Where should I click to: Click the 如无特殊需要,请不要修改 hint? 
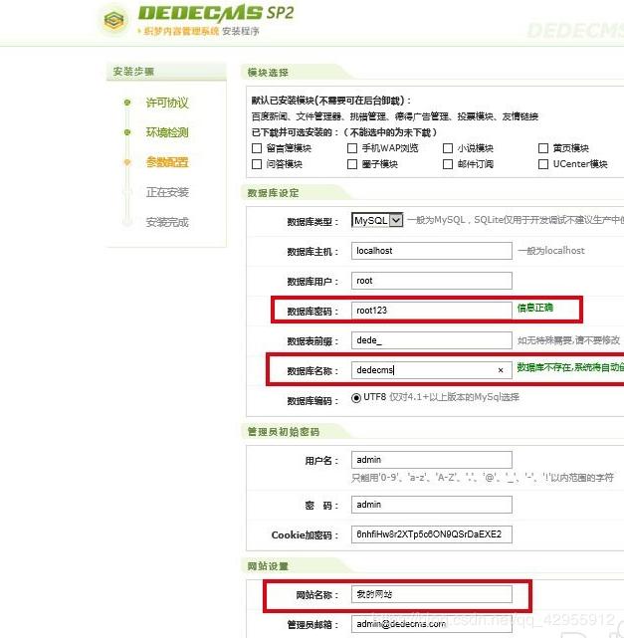pos(568,340)
